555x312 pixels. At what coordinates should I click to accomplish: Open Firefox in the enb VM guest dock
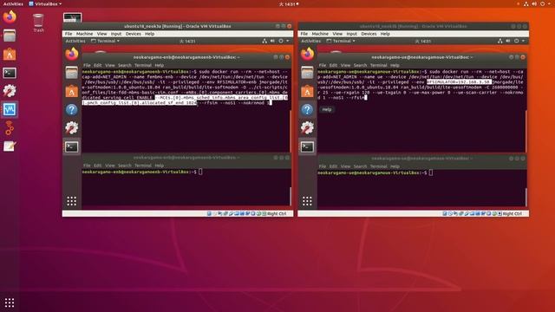[71, 54]
